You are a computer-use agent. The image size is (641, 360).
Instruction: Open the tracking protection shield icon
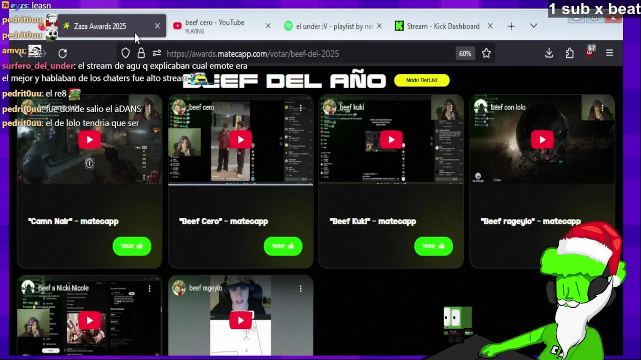[125, 53]
